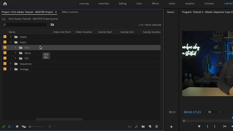Click the horizontal scrollbar in Project panel

tap(59, 119)
